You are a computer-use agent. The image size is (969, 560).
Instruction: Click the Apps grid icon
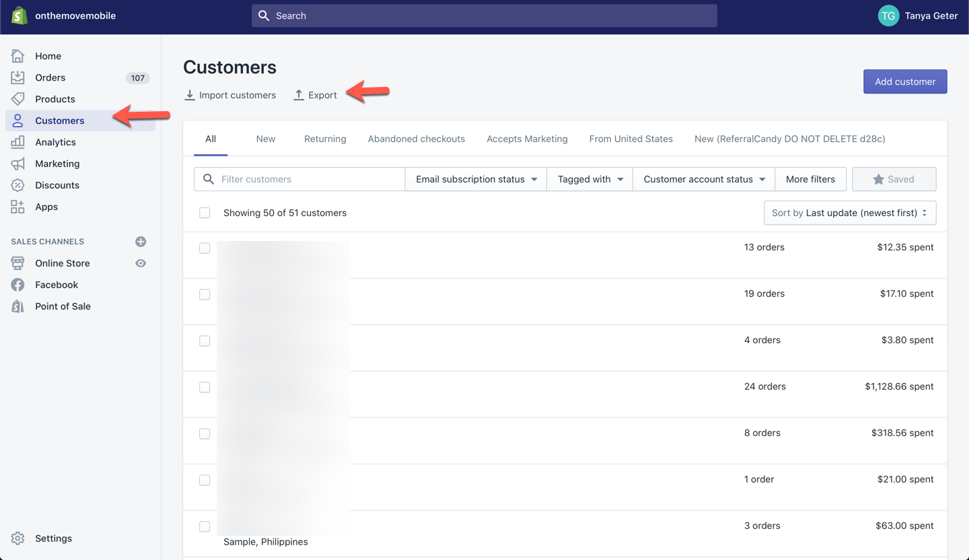(x=18, y=207)
